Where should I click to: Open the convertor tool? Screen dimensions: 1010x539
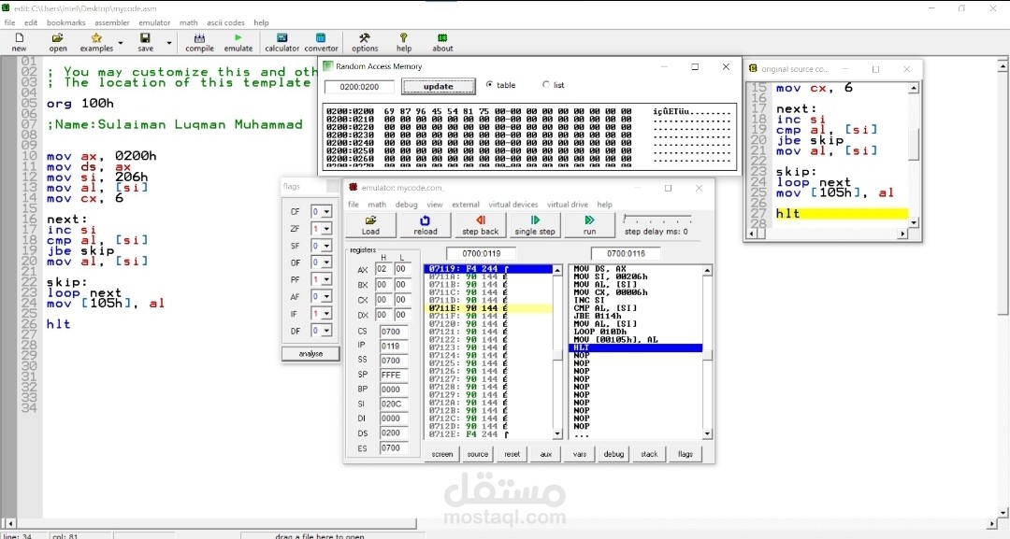(x=321, y=42)
